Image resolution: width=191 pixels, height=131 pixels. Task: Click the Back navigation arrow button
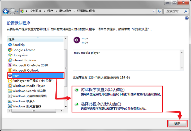coord(6,11)
